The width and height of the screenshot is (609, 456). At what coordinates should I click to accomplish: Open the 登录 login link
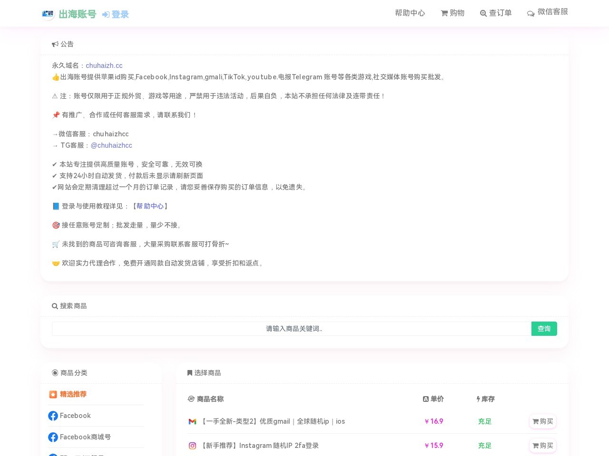pos(116,15)
